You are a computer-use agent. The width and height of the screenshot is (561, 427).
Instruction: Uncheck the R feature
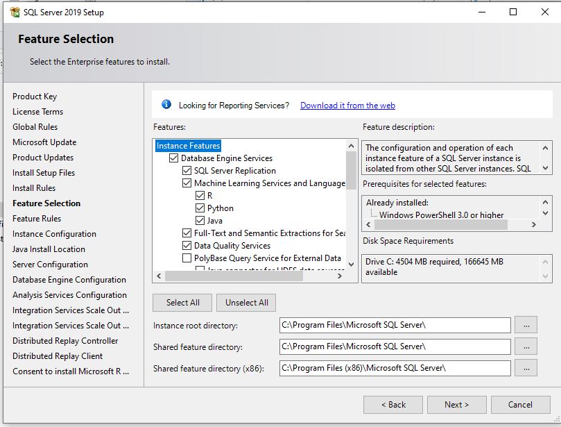coord(200,195)
